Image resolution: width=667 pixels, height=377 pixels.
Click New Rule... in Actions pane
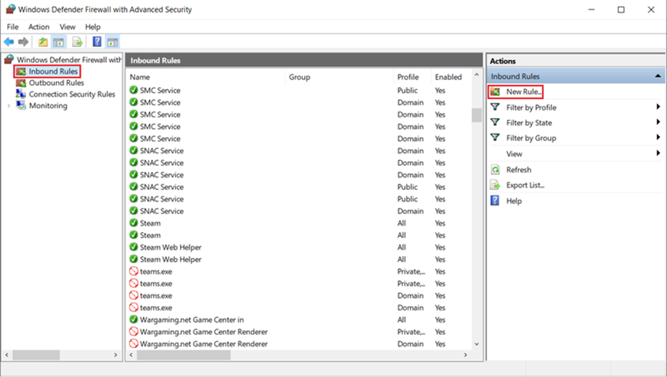pos(523,92)
